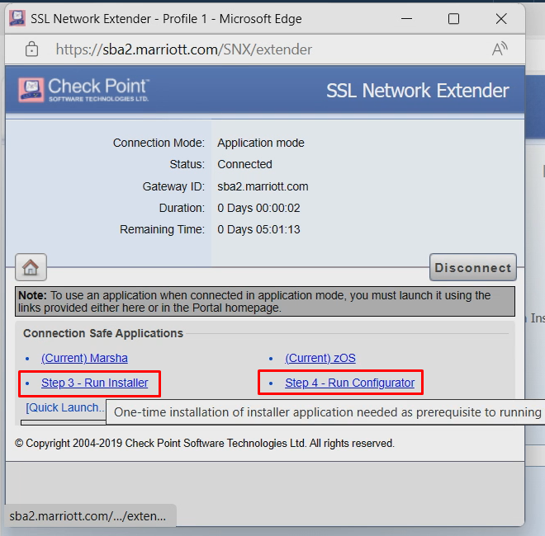Click the SSL Network Extender window title icon
The height and width of the screenshot is (536, 545).
(17, 18)
